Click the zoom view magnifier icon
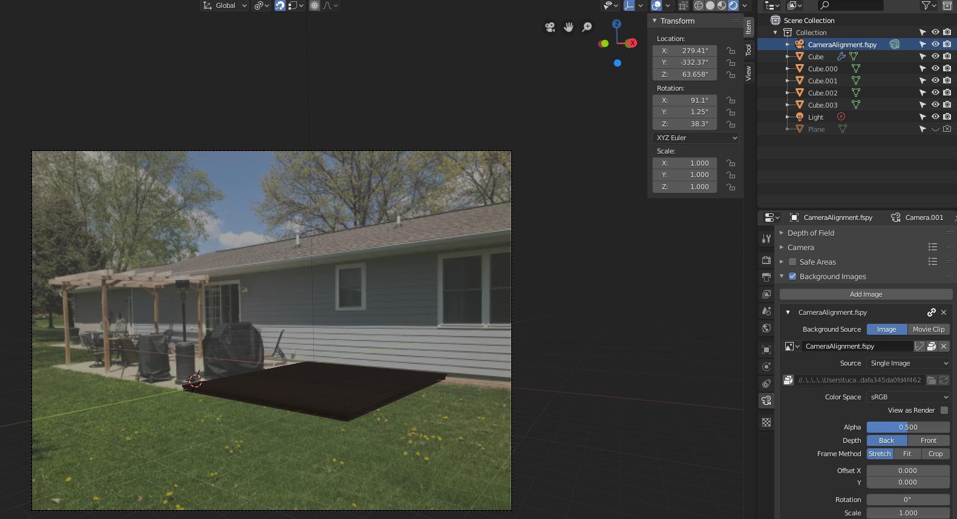957x519 pixels. [587, 27]
